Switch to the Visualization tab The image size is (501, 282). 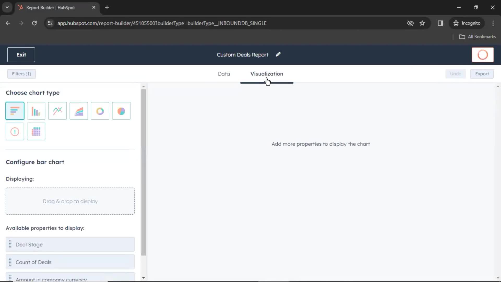click(267, 74)
